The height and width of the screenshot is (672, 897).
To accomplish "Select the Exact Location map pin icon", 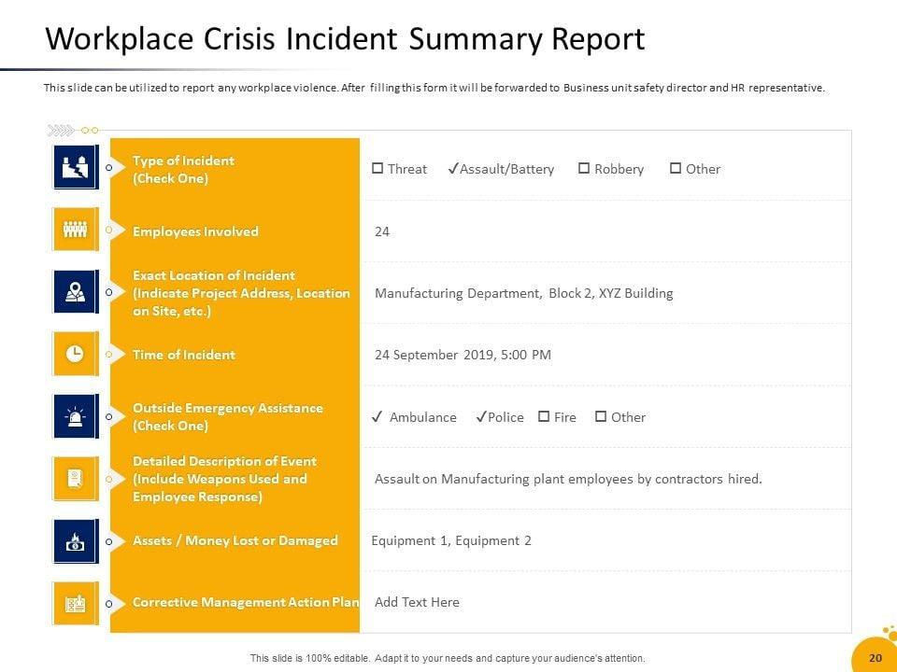I will click(75, 292).
